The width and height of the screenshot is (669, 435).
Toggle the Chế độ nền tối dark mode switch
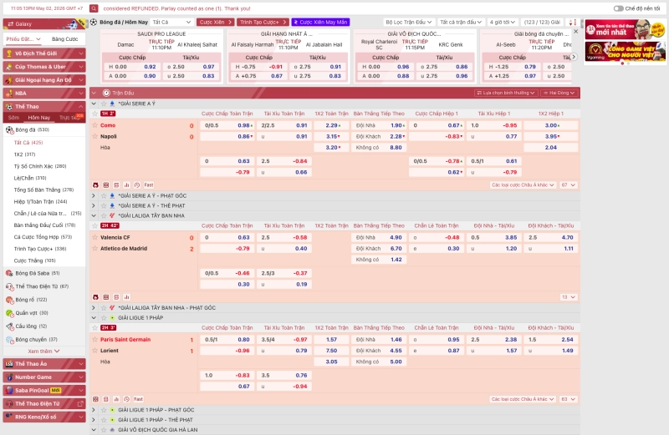[618, 8]
